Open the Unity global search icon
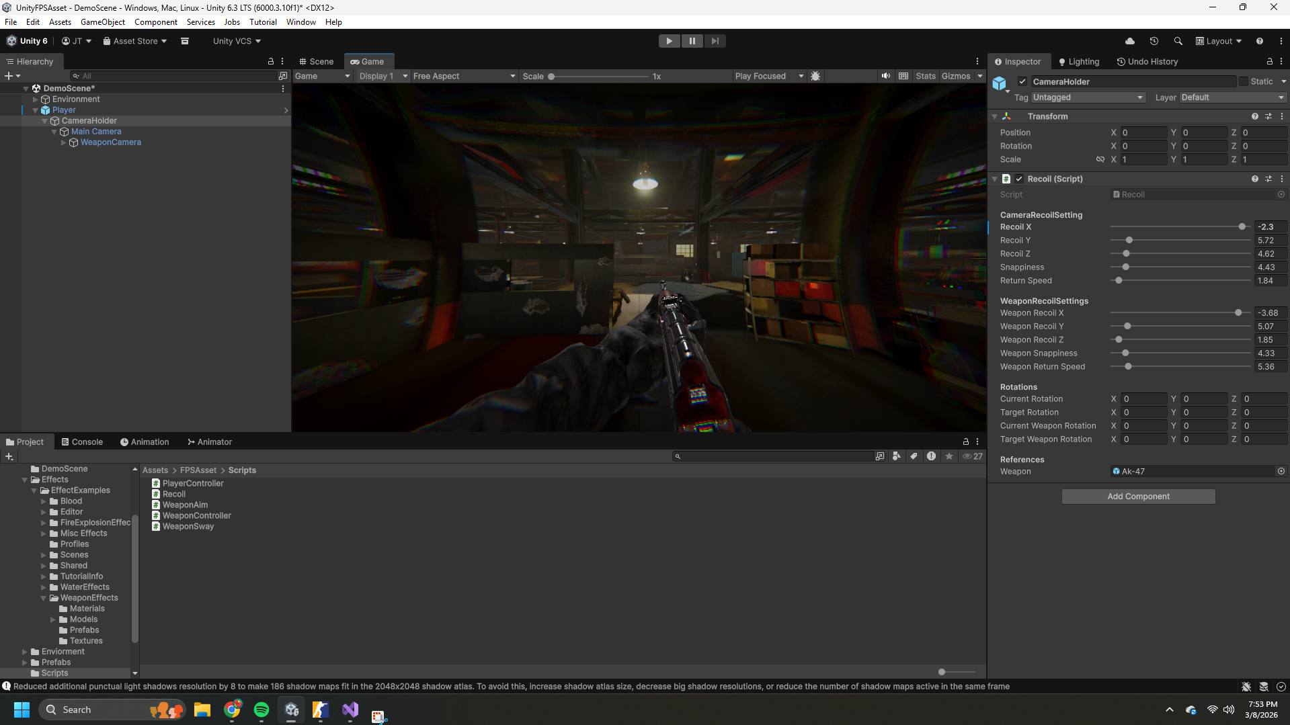Viewport: 1290px width, 725px height. tap(1178, 41)
